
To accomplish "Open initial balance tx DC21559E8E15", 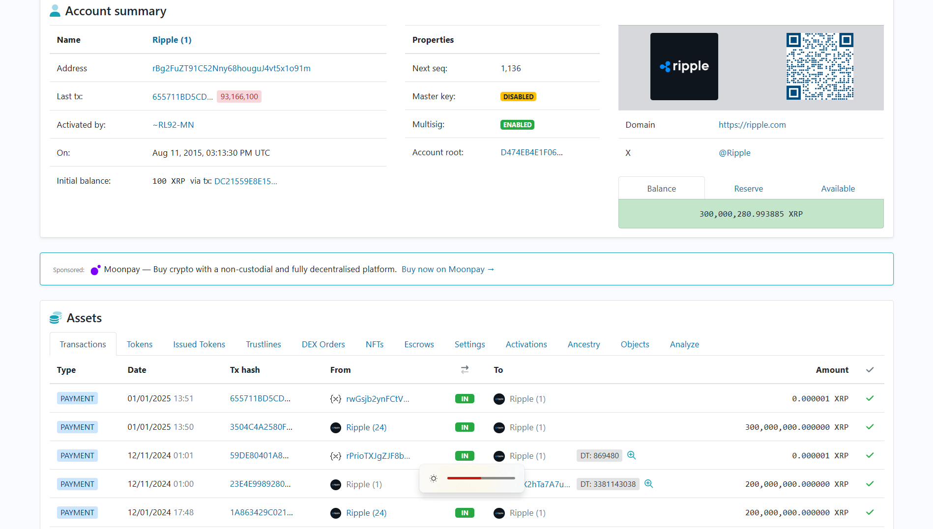I will 246,181.
